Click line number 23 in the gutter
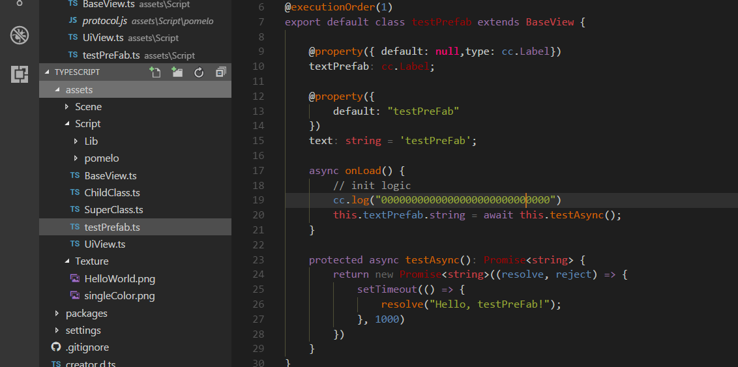This screenshot has width=738, height=367. click(x=258, y=259)
